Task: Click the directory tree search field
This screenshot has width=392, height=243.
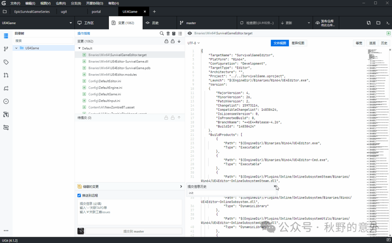Action: pos(44,41)
